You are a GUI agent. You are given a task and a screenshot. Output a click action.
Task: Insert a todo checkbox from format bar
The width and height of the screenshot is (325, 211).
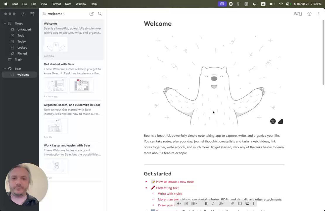point(186,204)
